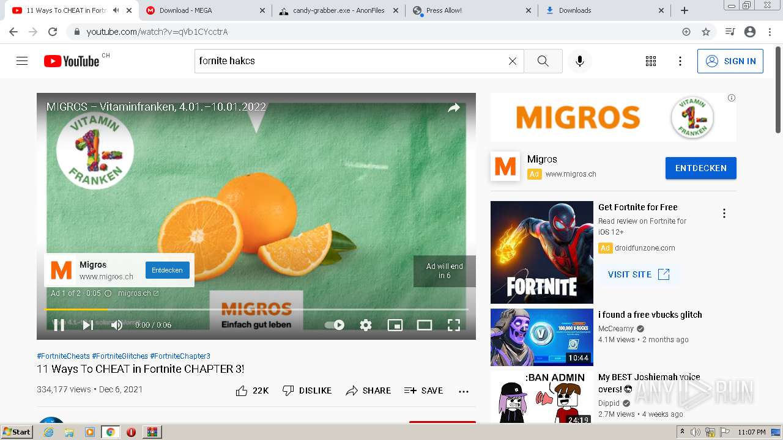Share the Fortnite video

(x=368, y=391)
